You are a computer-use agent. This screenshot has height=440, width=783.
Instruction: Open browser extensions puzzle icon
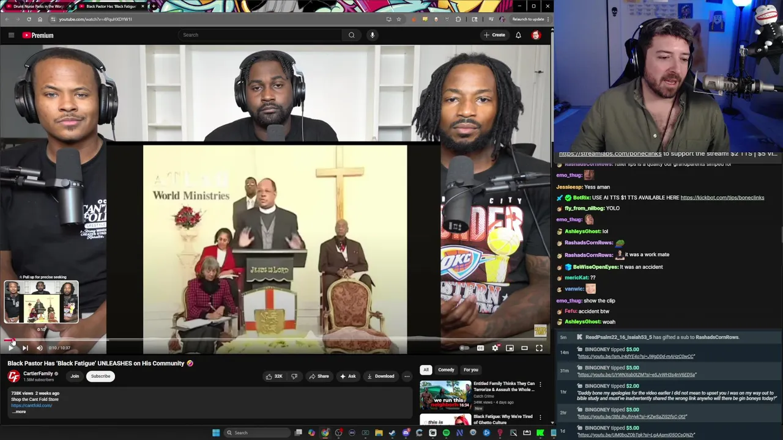click(458, 19)
